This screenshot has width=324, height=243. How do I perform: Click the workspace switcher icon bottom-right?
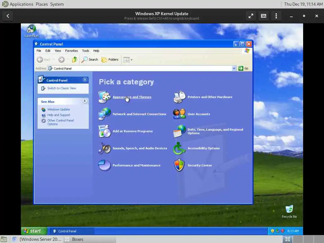tap(287, 239)
